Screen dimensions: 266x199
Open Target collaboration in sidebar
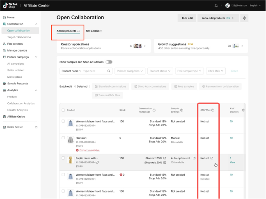coord(19,37)
